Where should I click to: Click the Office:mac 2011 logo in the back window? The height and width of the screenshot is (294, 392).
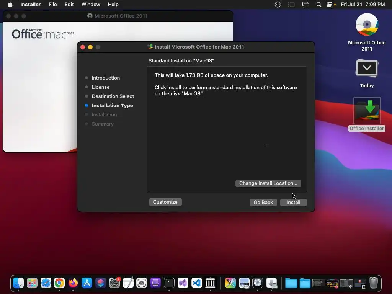point(43,34)
